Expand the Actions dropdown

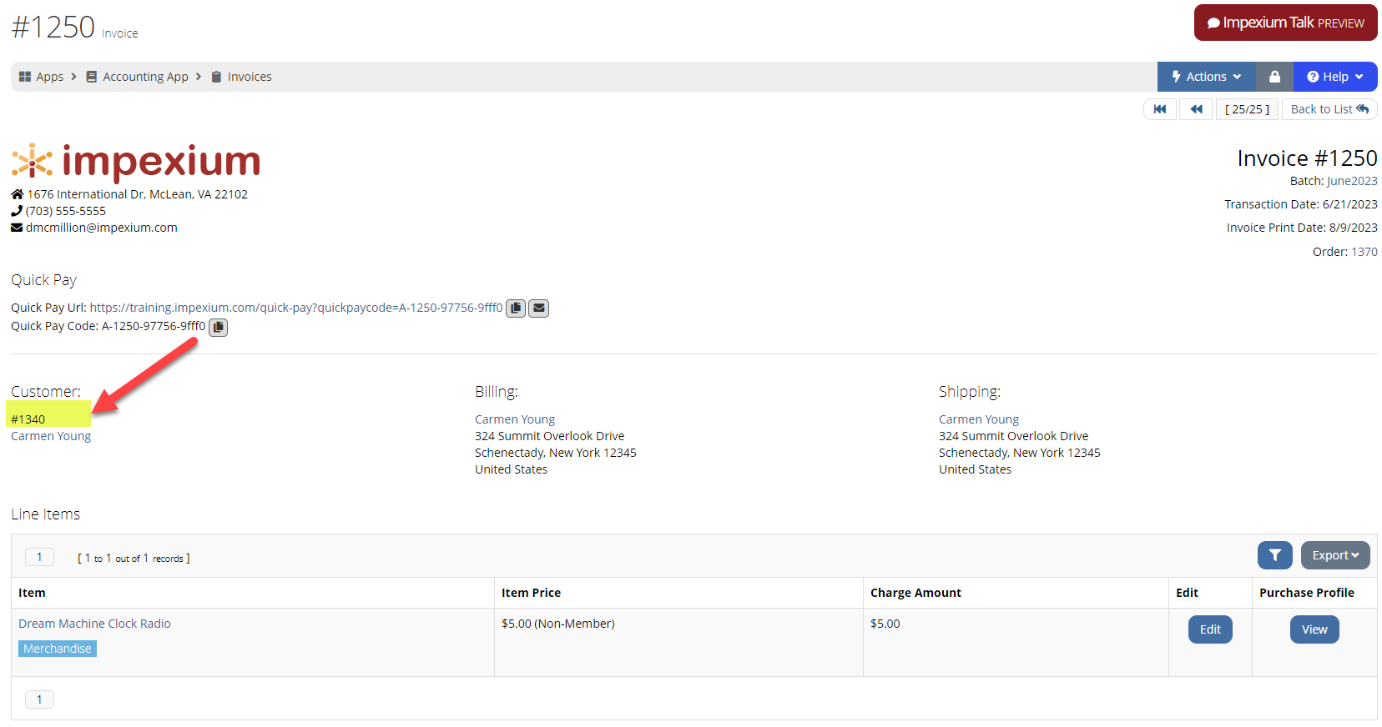pyautogui.click(x=1207, y=77)
